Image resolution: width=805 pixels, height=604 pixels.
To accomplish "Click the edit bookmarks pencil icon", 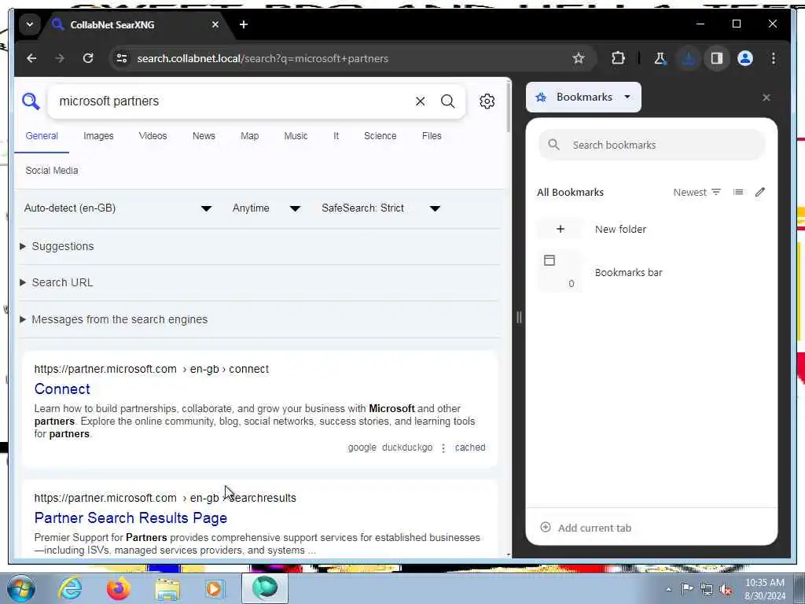I will click(760, 192).
